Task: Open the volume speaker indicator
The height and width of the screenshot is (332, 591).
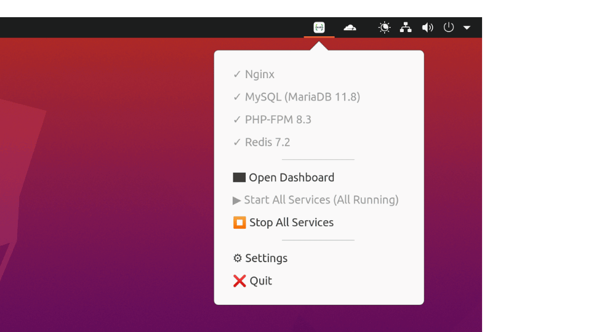Action: 427,28
